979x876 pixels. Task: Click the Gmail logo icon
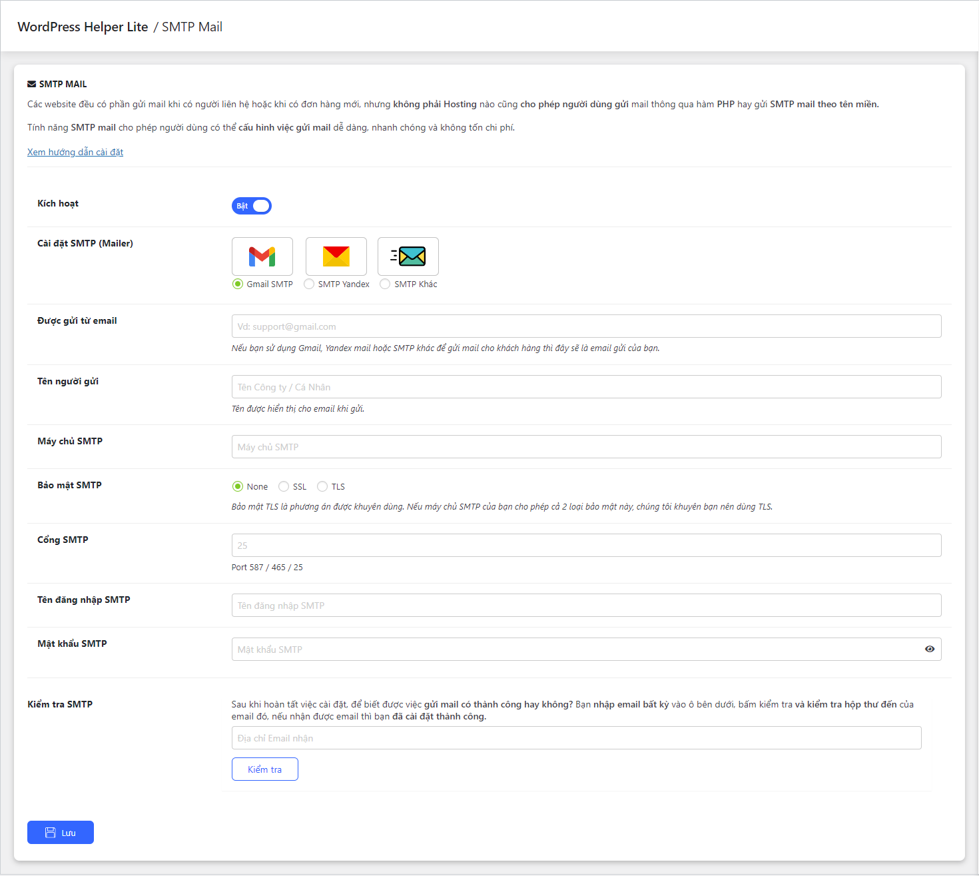point(262,256)
